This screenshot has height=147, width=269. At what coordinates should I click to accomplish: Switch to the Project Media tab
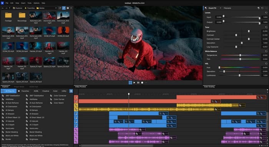click(19, 87)
